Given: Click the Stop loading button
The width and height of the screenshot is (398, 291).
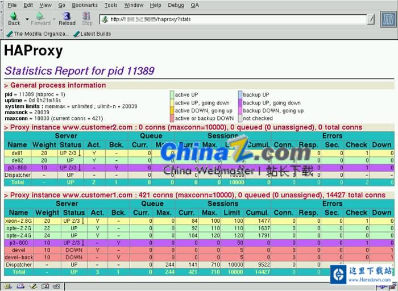Looking at the screenshot, I should [x=87, y=19].
